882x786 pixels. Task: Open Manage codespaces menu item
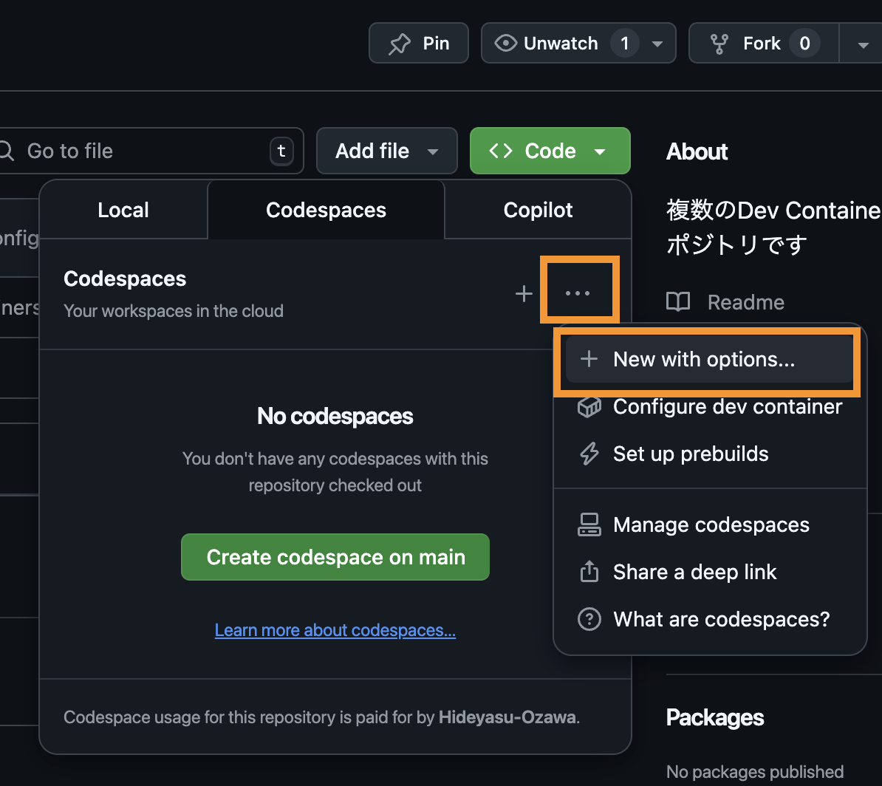[x=710, y=524]
